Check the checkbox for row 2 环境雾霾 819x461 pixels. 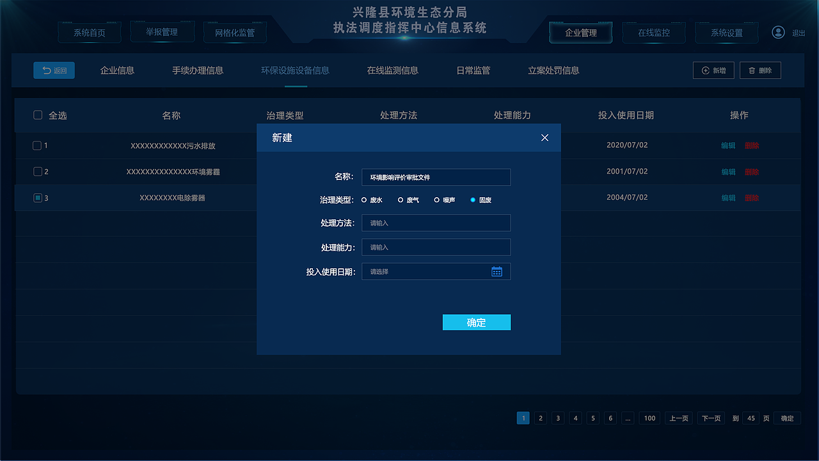click(x=37, y=172)
